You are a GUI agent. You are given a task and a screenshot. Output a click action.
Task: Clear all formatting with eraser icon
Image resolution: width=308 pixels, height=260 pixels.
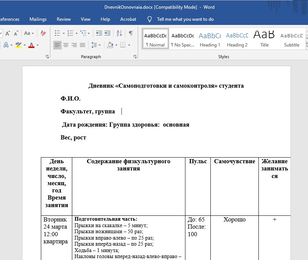[x=43, y=33]
